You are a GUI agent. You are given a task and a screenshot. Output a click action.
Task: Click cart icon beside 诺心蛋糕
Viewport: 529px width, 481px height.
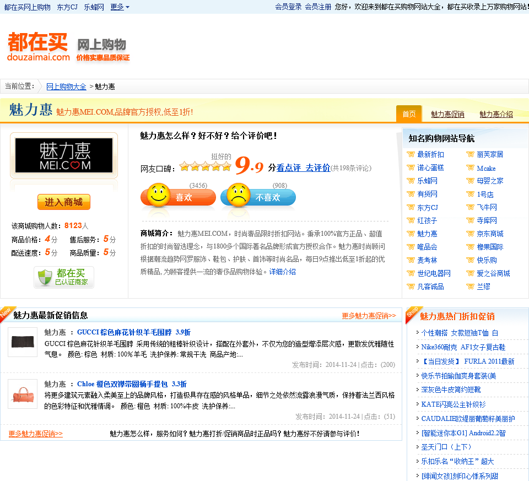[x=411, y=167]
